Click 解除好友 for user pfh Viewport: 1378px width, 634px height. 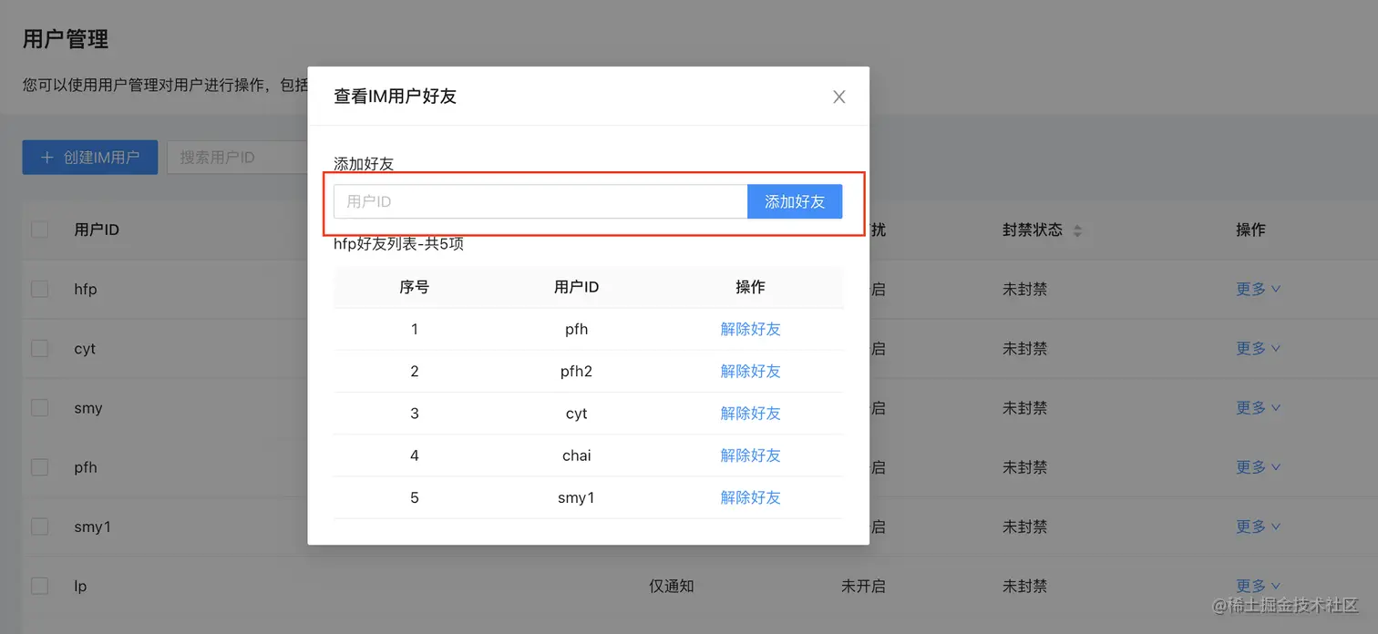click(x=750, y=329)
